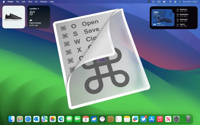Click the Wi-Fi status icon

pos(170,2)
